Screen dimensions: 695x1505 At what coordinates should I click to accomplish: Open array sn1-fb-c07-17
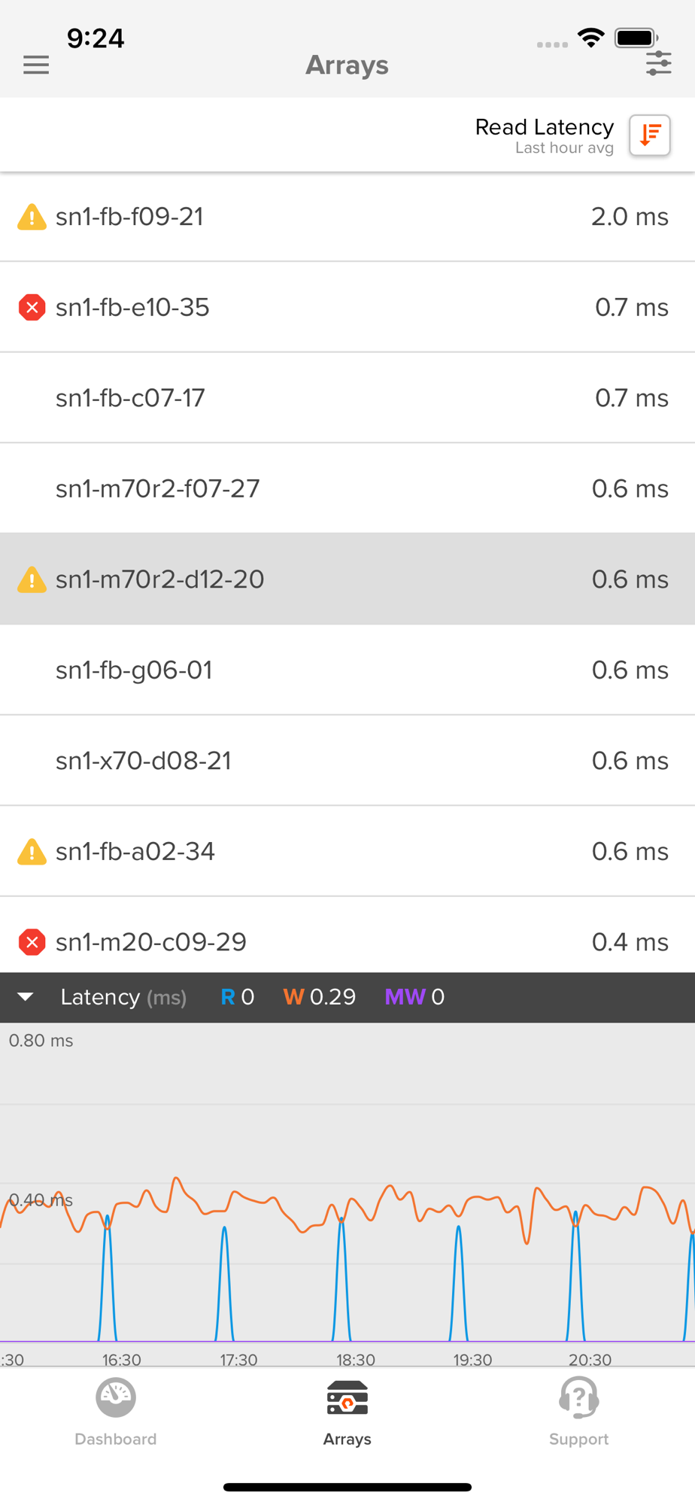point(347,398)
